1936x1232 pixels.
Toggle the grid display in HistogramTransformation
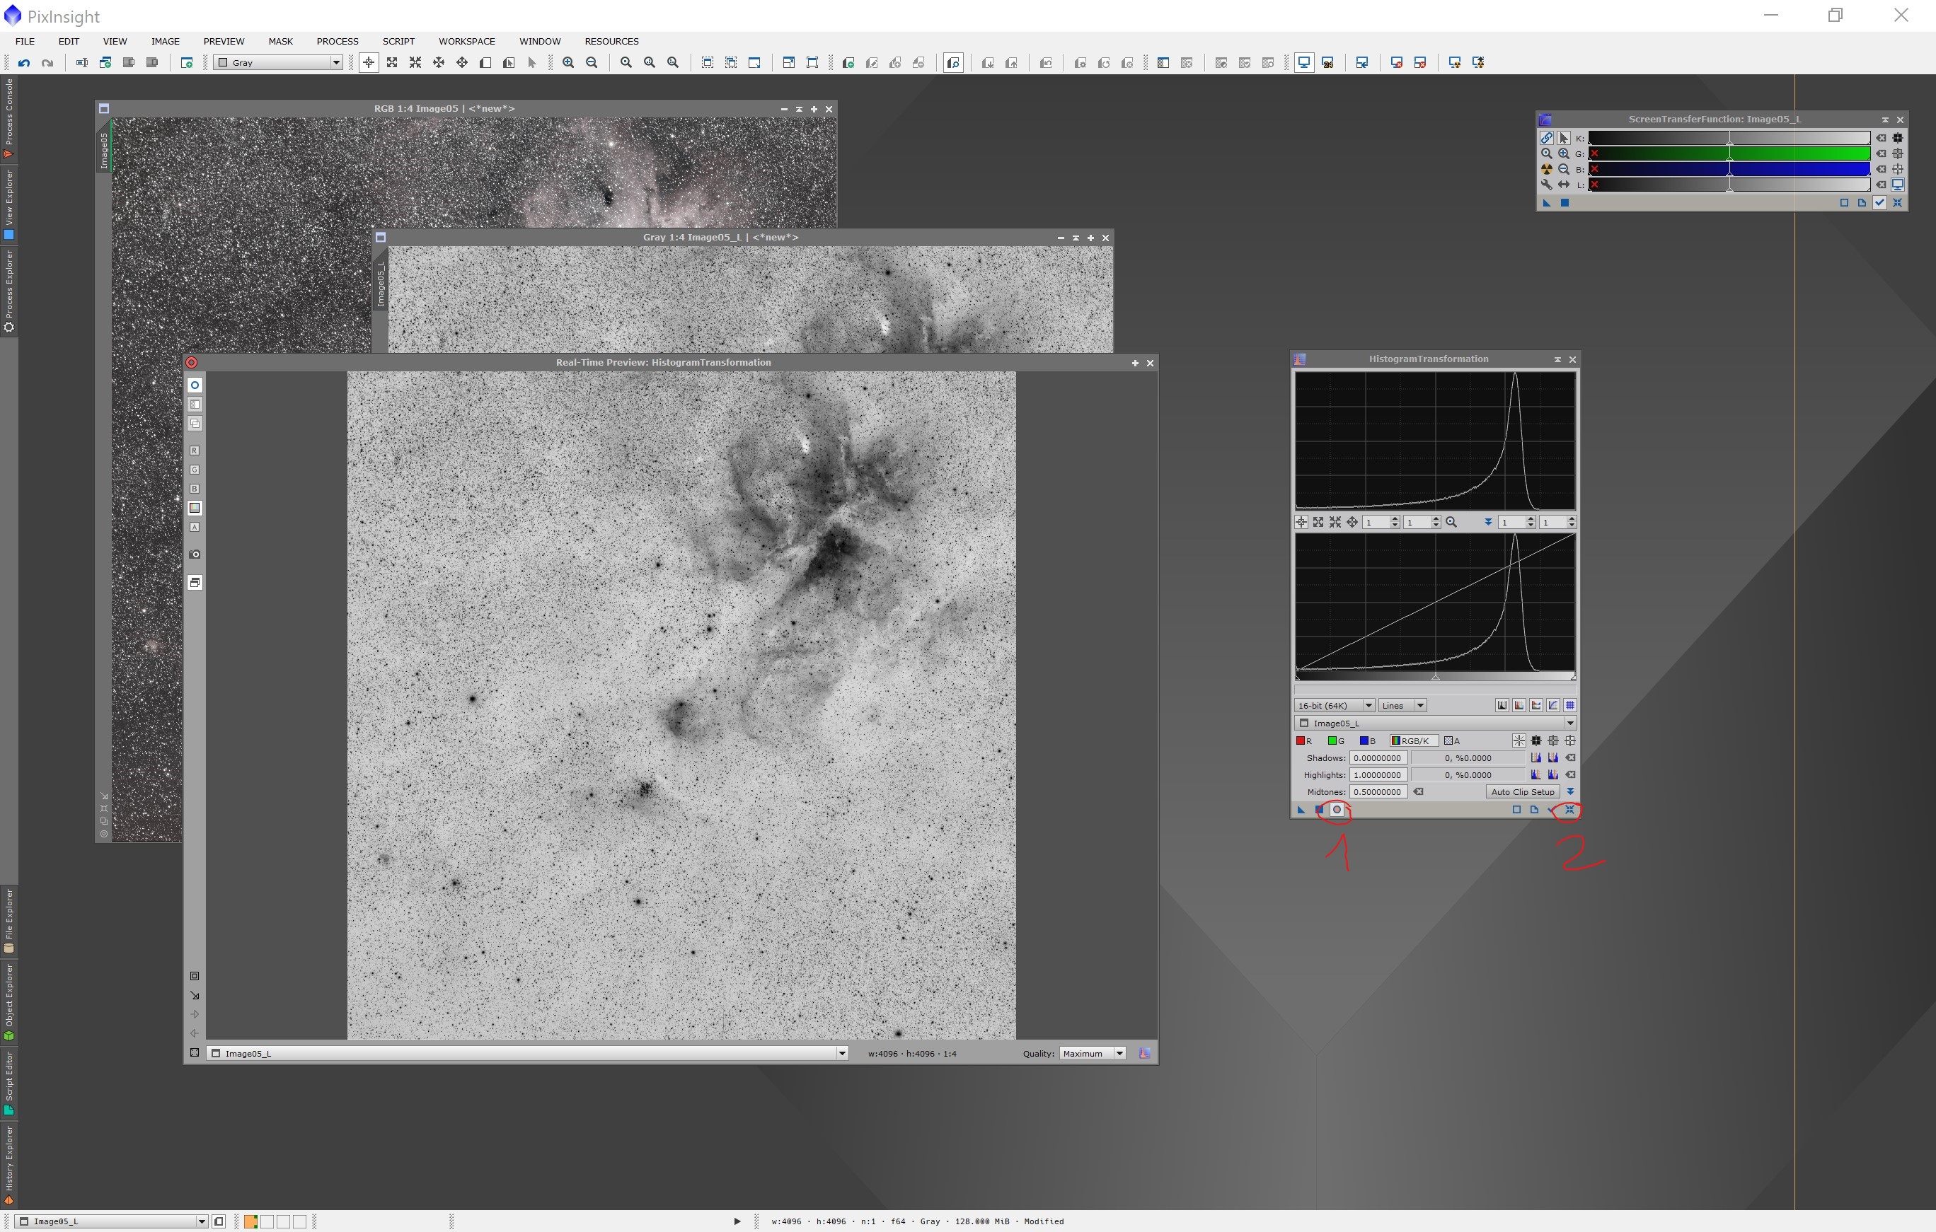pyautogui.click(x=1570, y=706)
